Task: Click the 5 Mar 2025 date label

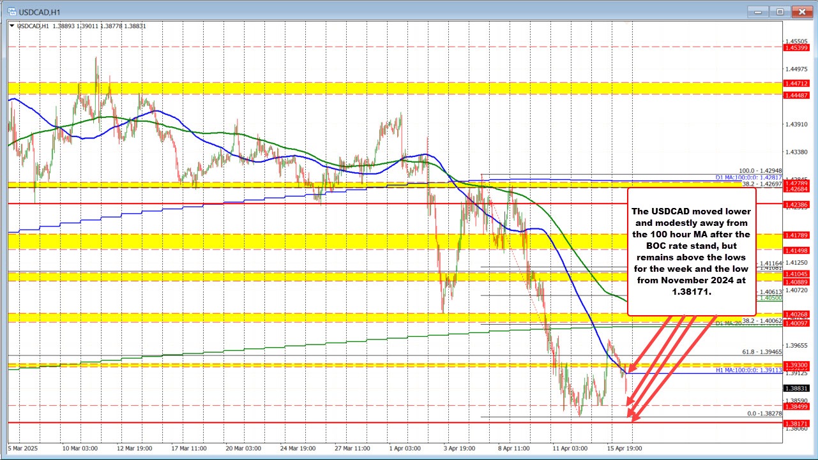Action: [x=24, y=449]
